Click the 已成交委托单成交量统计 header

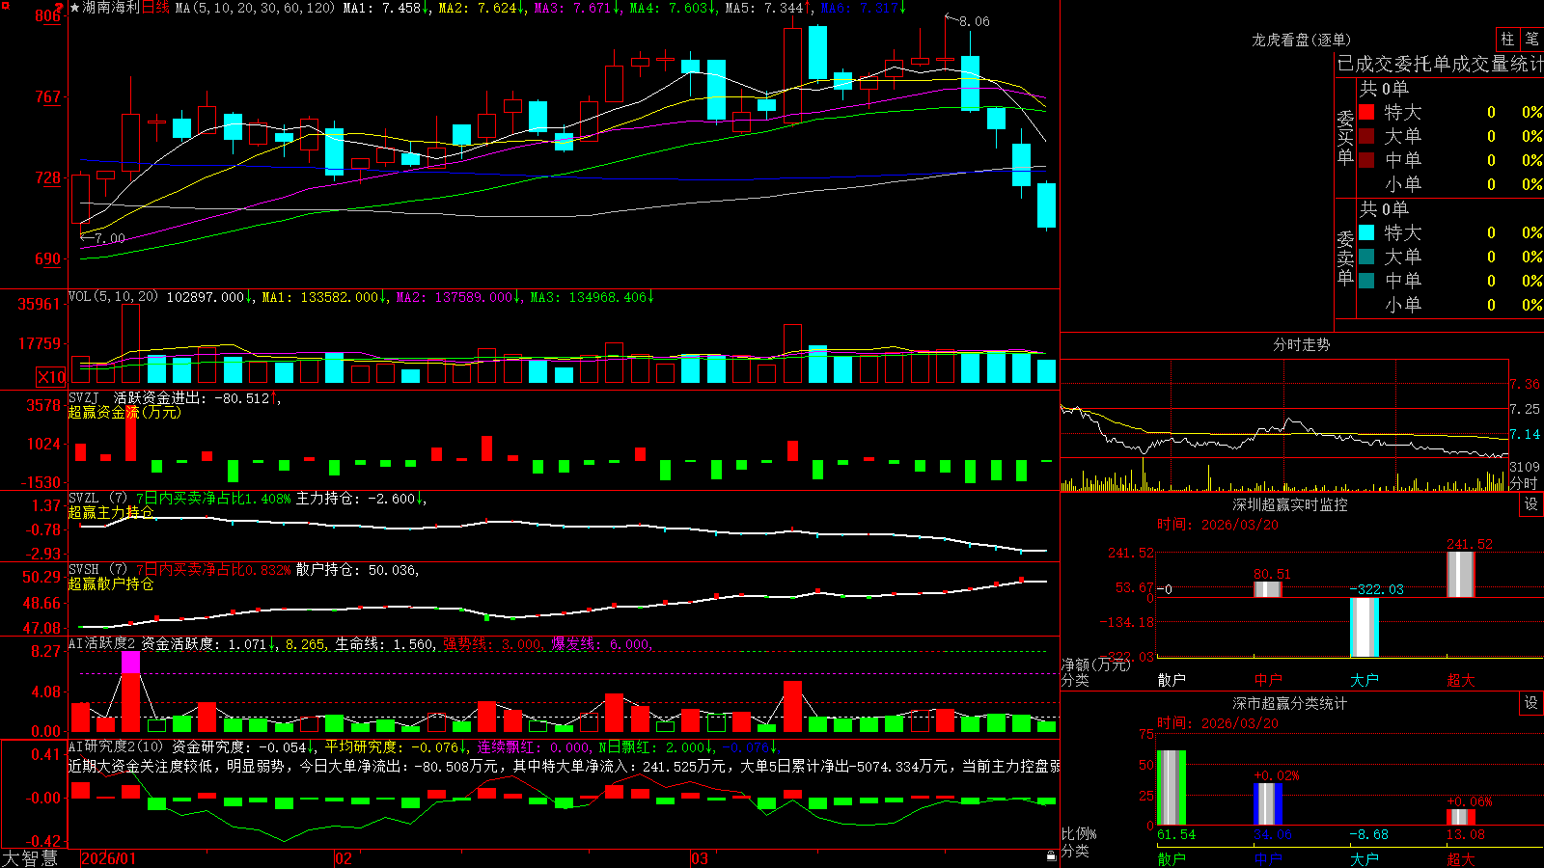pos(1440,64)
